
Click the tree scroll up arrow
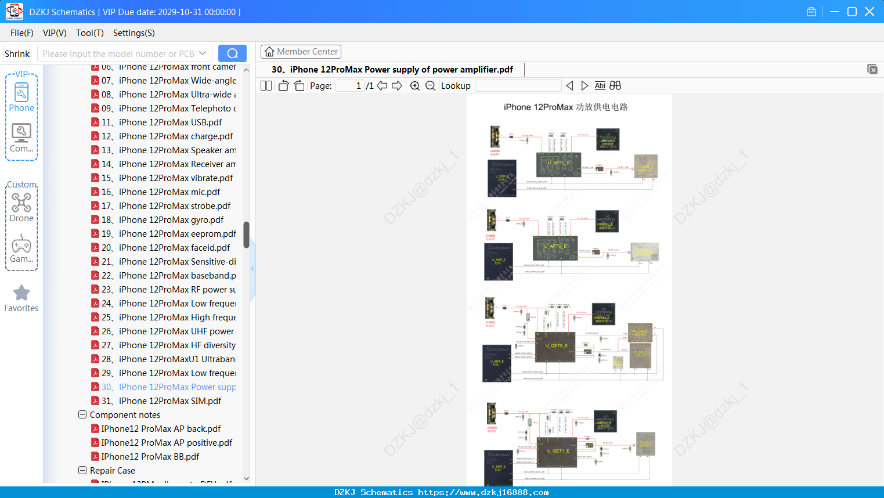point(246,70)
